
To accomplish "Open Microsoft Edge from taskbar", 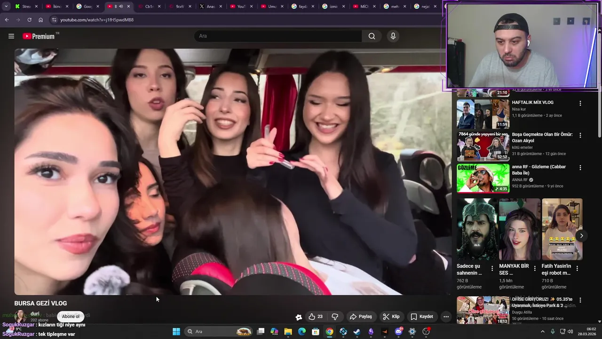I will (x=302, y=331).
